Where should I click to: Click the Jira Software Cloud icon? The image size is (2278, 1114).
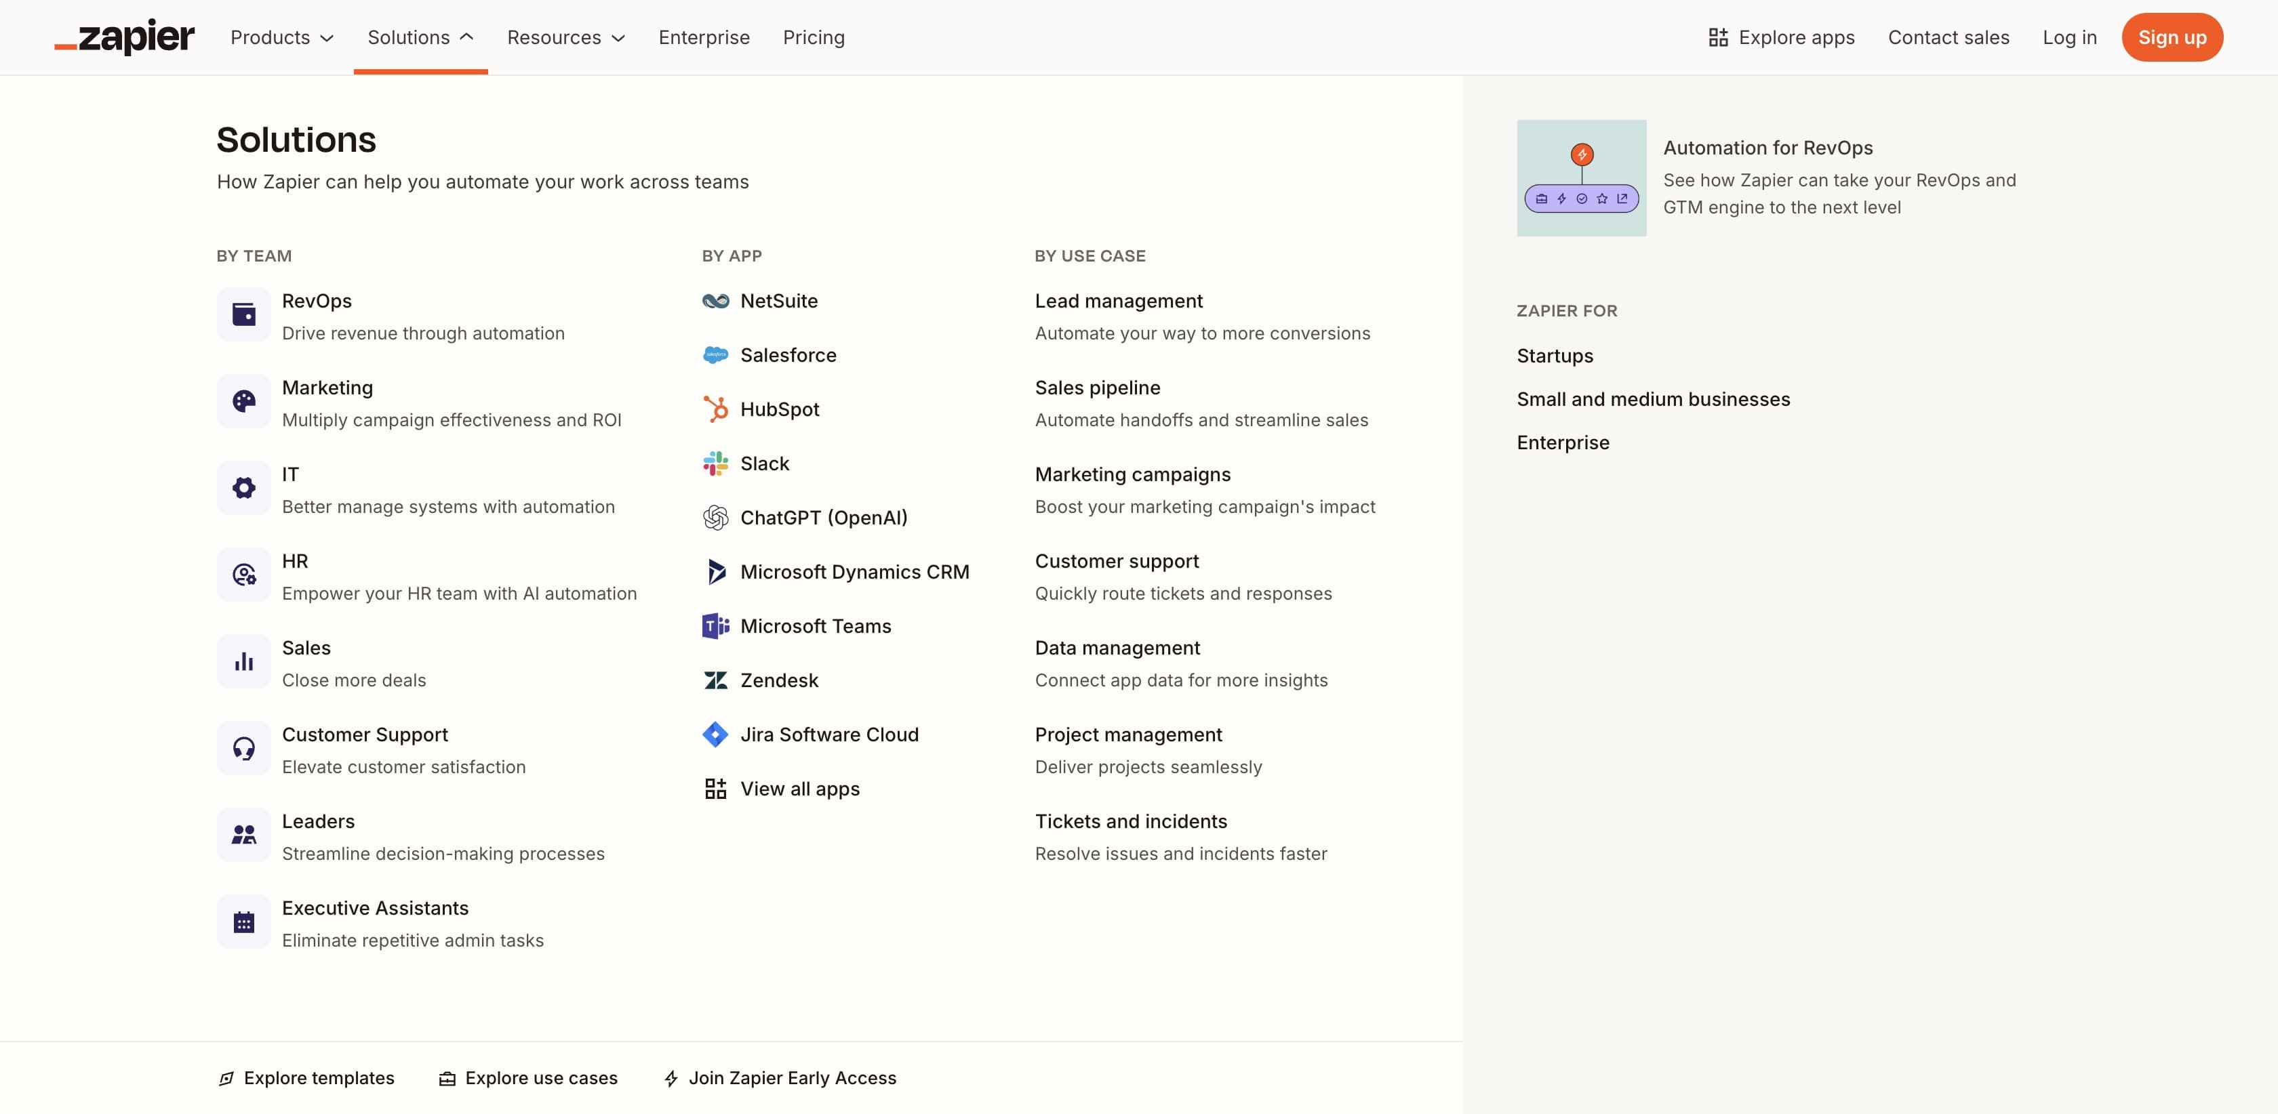(715, 734)
